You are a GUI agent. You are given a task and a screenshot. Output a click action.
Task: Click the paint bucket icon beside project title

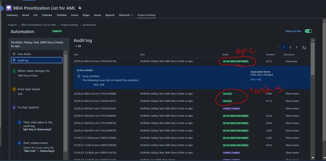click(80, 8)
